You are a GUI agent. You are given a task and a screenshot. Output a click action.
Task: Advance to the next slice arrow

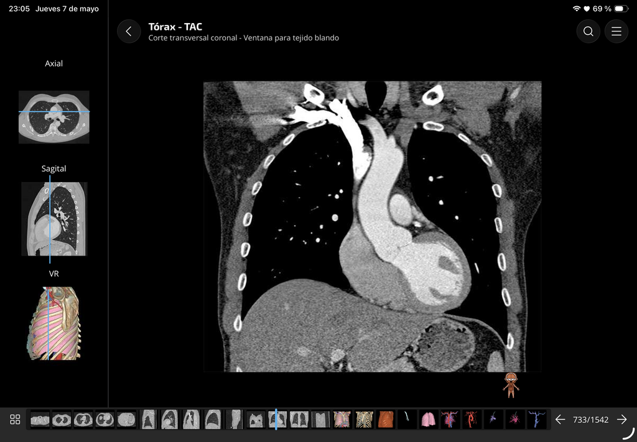(621, 419)
